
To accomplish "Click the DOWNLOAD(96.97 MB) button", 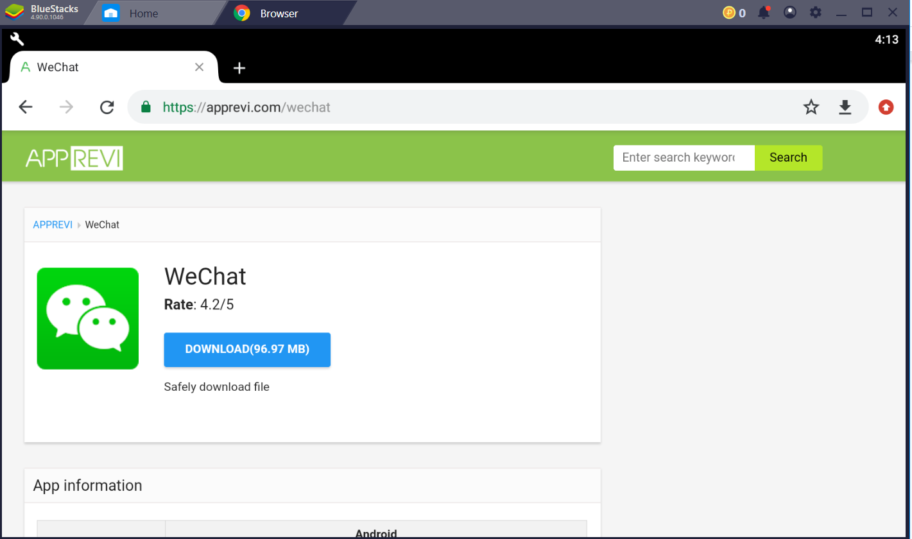I will point(247,350).
